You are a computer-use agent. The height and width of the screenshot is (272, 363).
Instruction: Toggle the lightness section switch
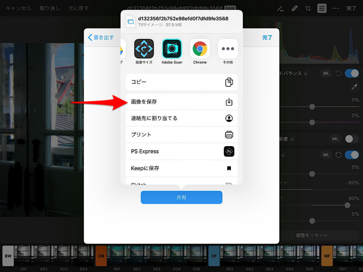[x=352, y=155]
